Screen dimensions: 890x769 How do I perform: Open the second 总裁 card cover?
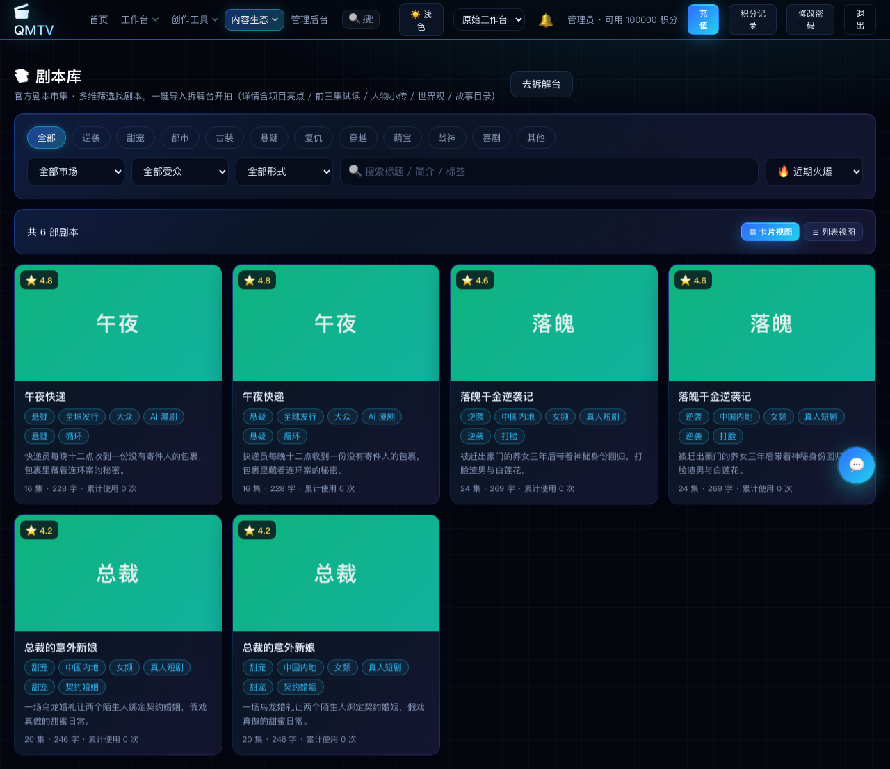click(336, 574)
